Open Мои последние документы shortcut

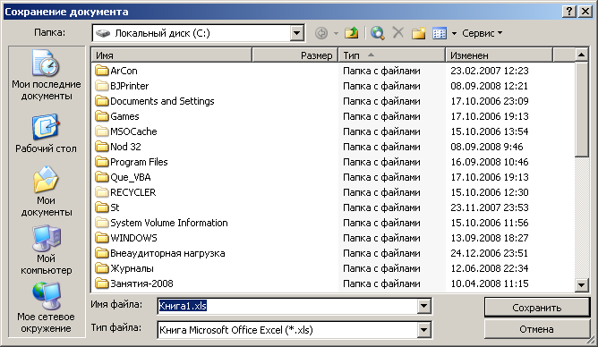tap(47, 75)
